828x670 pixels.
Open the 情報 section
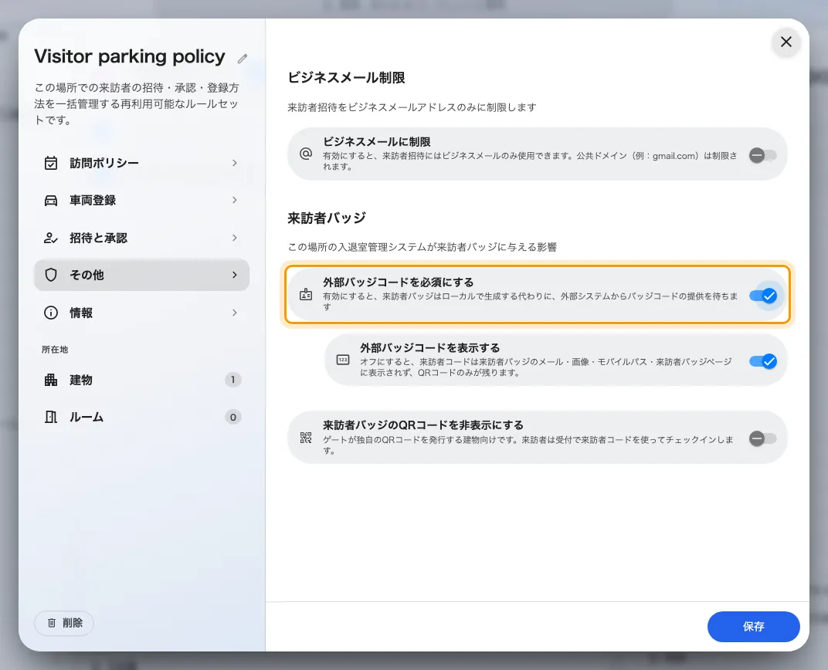[x=141, y=313]
